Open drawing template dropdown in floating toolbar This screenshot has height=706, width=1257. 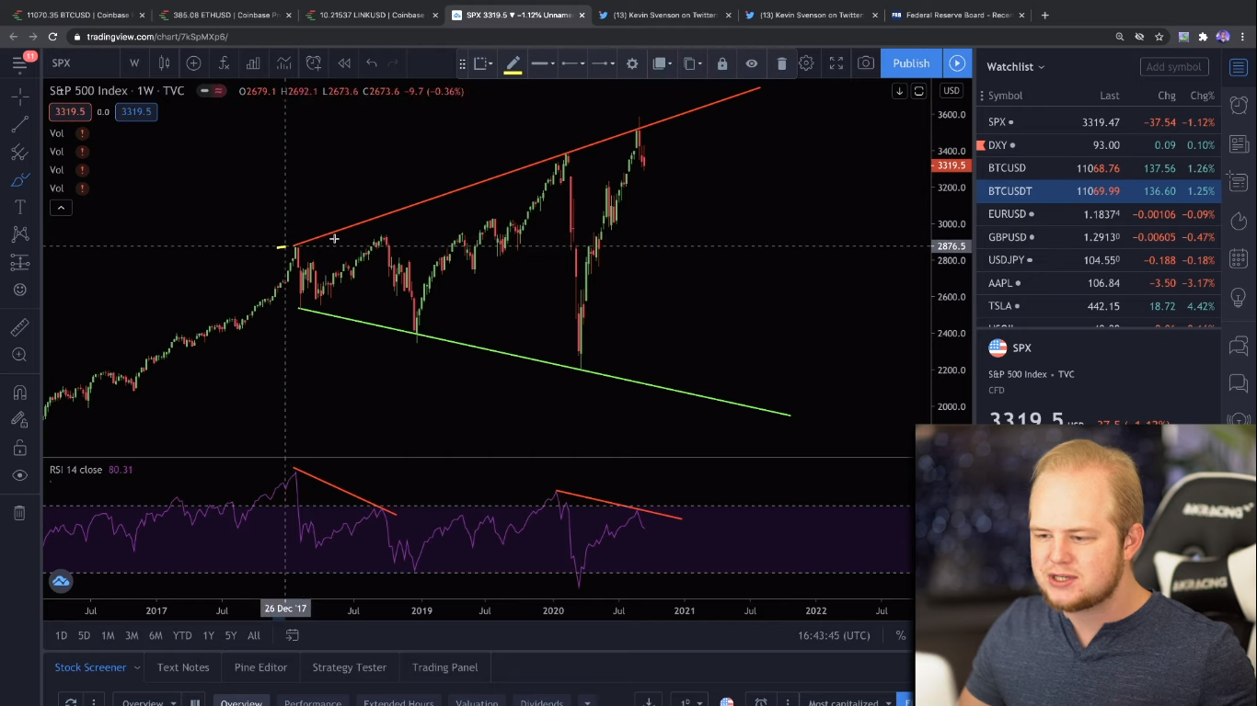[x=484, y=63]
